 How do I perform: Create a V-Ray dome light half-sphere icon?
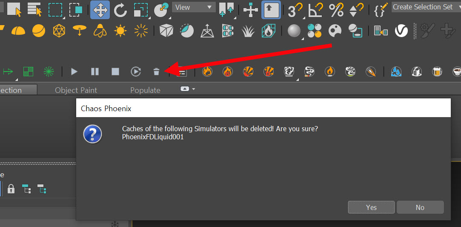click(x=18, y=31)
